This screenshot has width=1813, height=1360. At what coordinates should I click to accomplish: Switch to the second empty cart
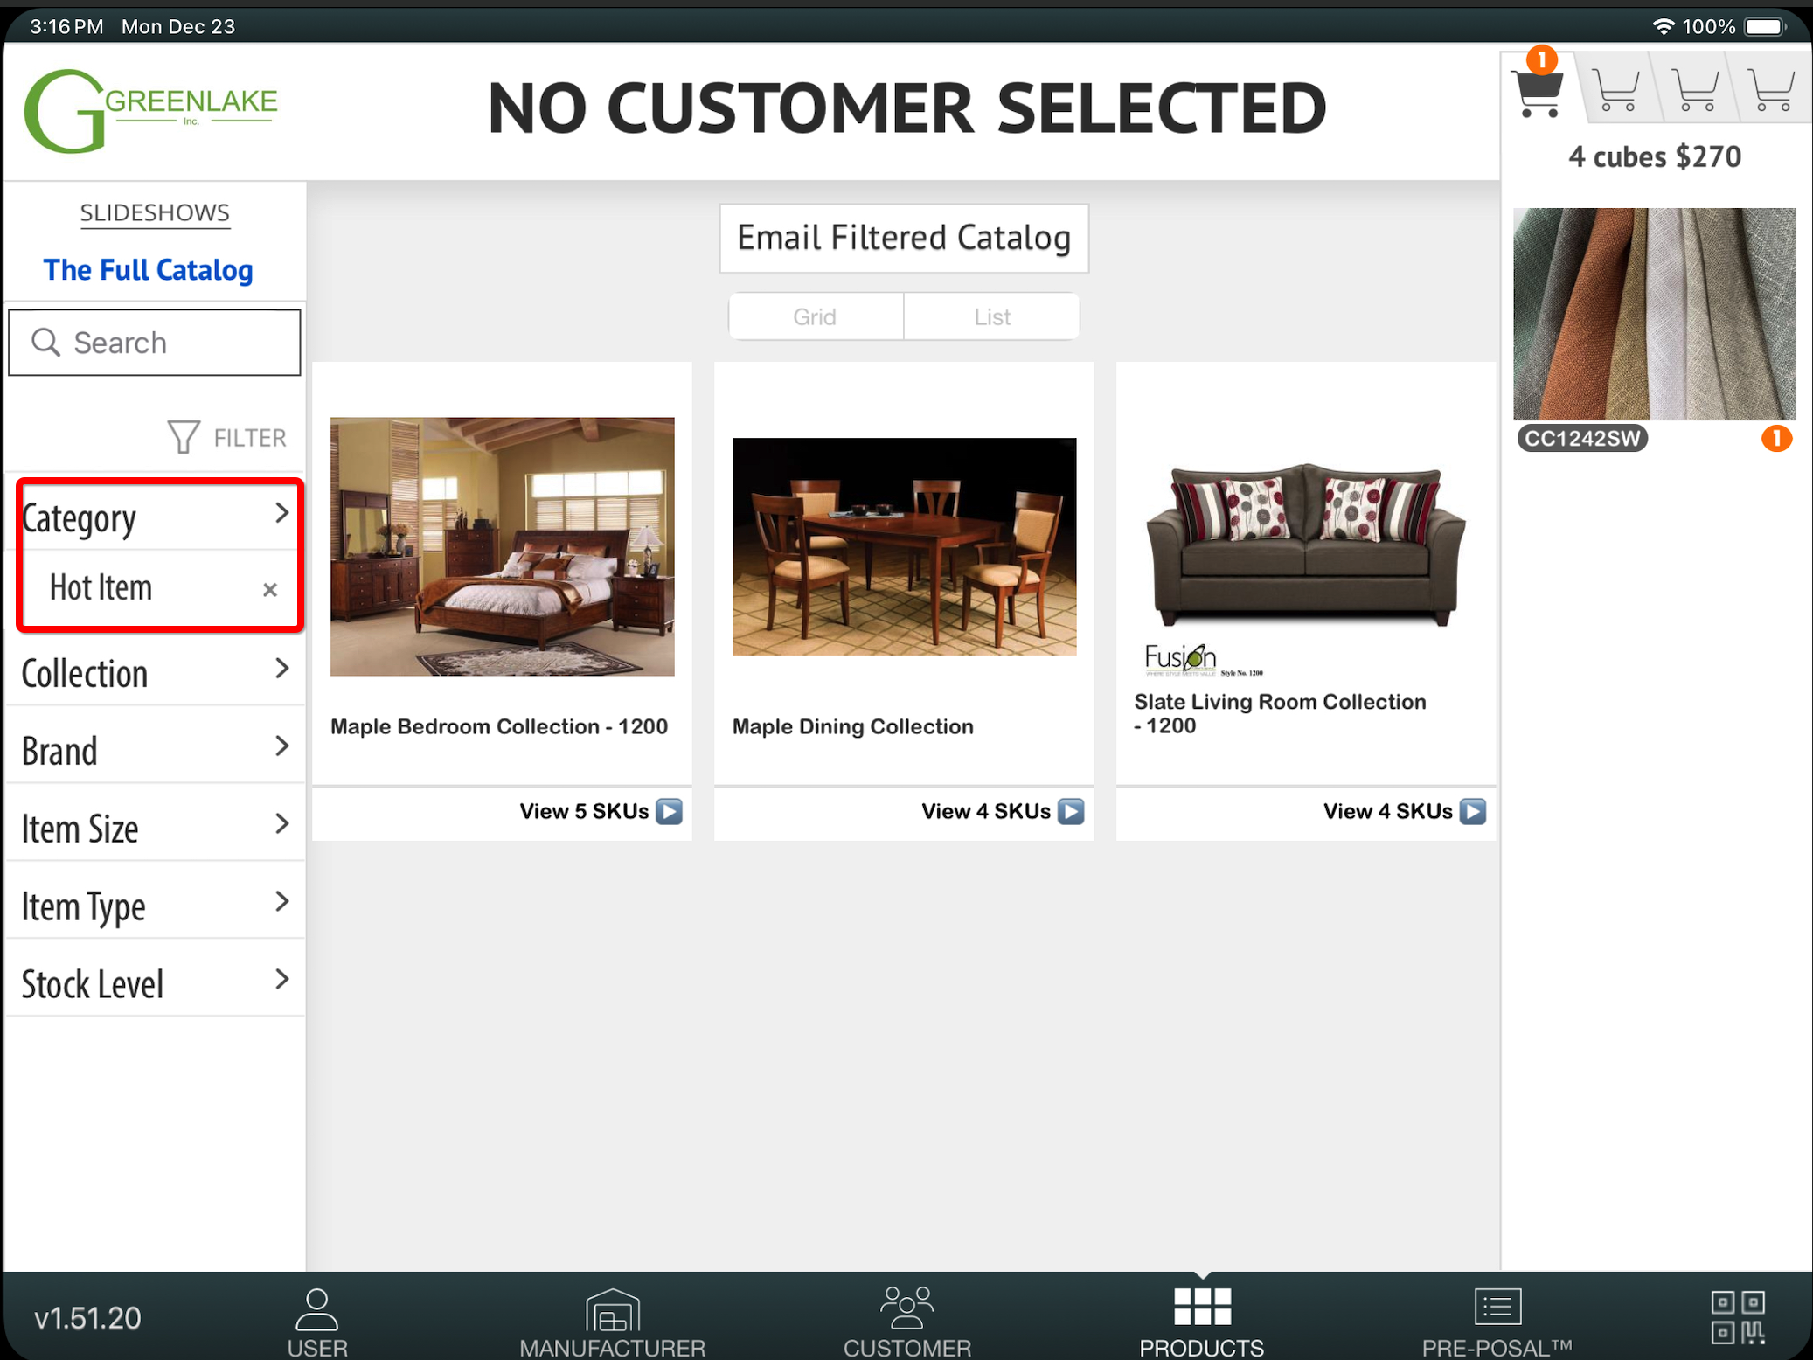pos(1615,91)
